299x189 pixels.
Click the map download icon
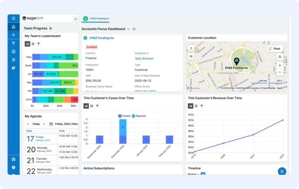coord(191,49)
